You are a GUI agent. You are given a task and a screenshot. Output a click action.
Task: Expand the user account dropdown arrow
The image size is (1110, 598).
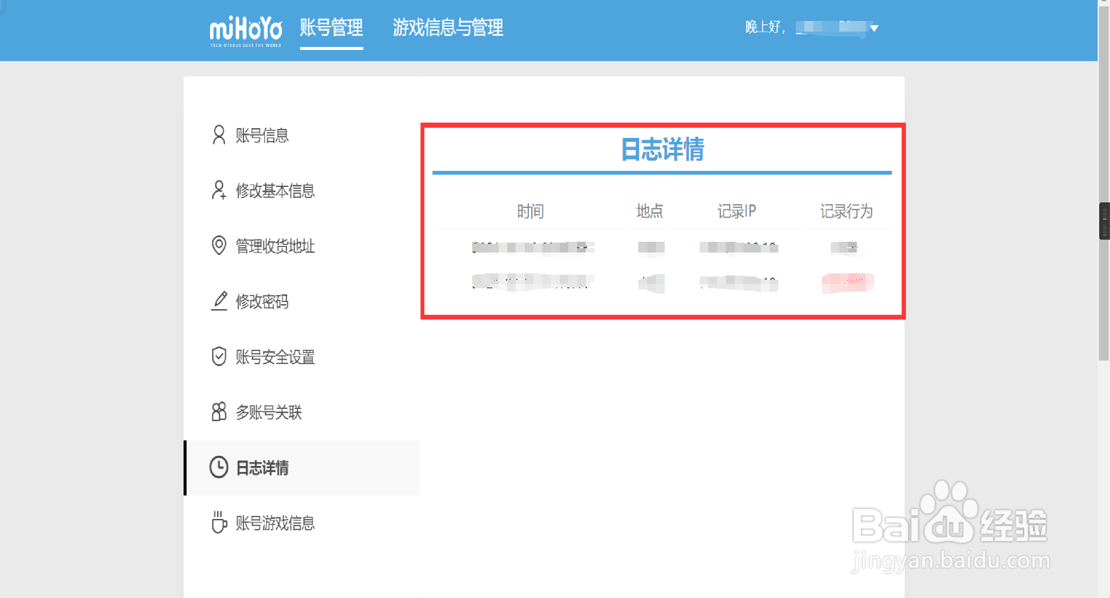pyautogui.click(x=874, y=29)
